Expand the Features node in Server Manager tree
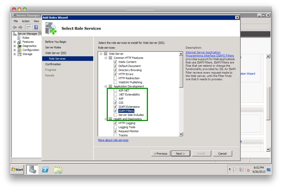The width and height of the screenshot is (282, 189). click(x=15, y=42)
